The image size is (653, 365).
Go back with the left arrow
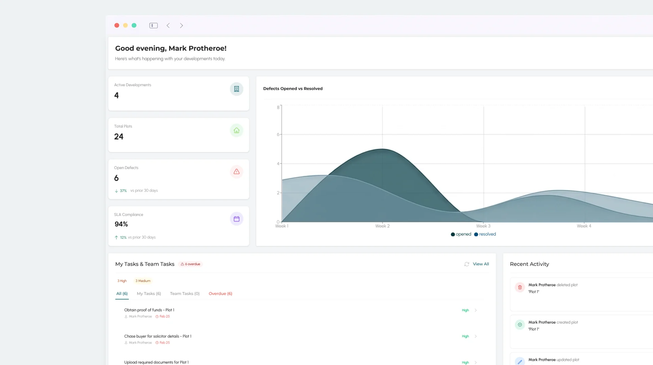168,26
